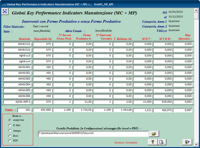The height and width of the screenshot is (148, 200).
Task: Click T. Richiesto value 2,00
Action: (x=122, y=102)
